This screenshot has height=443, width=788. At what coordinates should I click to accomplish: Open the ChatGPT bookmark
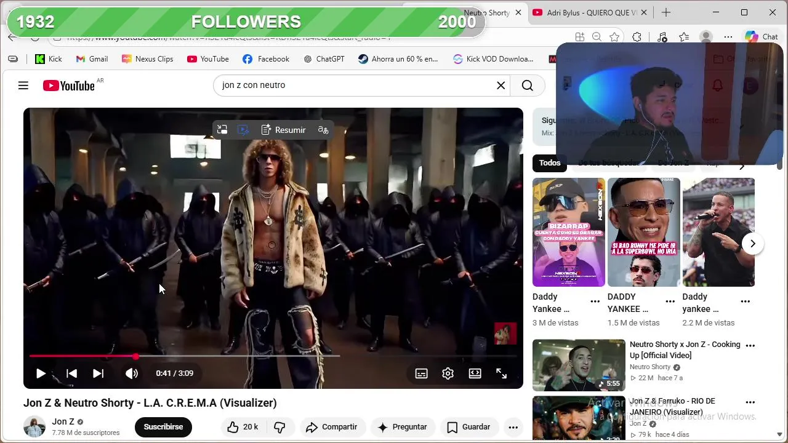click(324, 59)
